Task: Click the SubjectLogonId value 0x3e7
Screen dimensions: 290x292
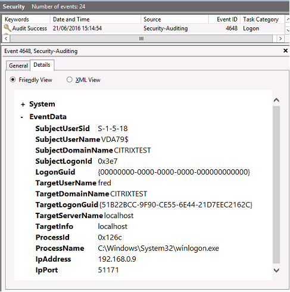Action: pyautogui.click(x=108, y=161)
